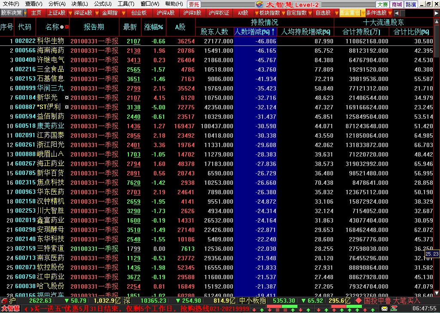Viewport: 440px width, 313px height.
Task: Open the dropdown arrow next to 股东决策
Action: point(25,13)
